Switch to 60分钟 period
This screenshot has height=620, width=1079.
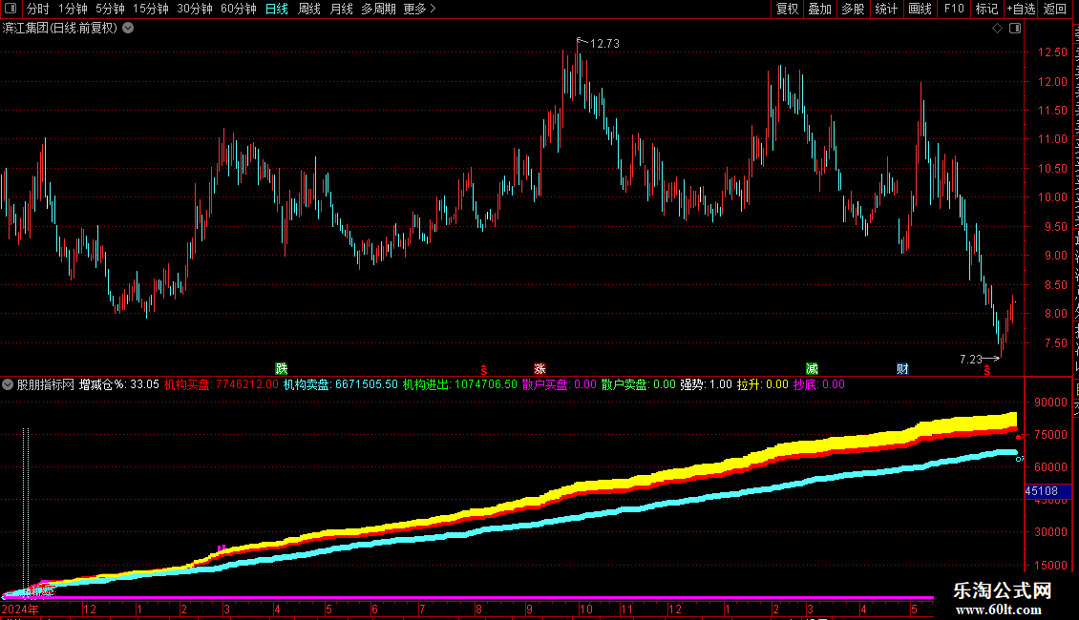click(239, 9)
